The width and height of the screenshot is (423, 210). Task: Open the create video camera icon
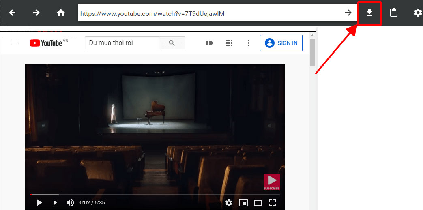tap(210, 43)
